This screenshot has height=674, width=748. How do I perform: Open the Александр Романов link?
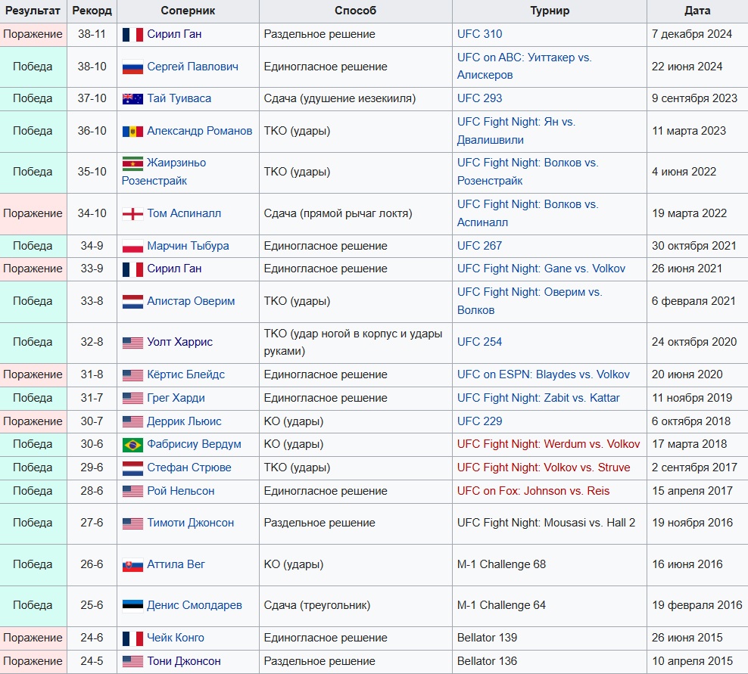pos(199,131)
